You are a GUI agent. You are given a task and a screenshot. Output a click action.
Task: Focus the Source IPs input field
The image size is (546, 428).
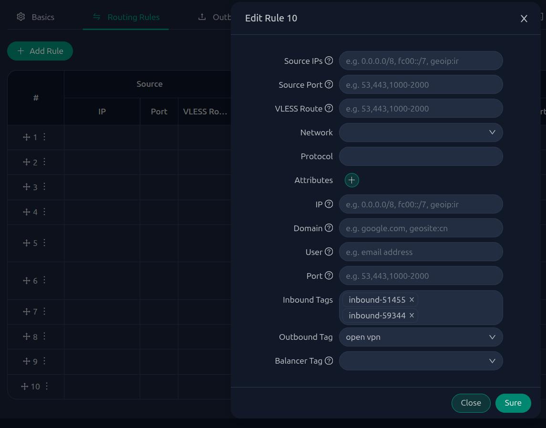pyautogui.click(x=421, y=61)
